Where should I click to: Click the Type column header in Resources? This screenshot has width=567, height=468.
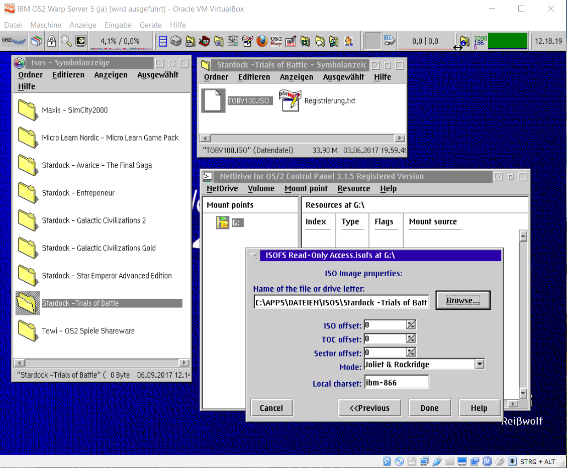pos(350,221)
